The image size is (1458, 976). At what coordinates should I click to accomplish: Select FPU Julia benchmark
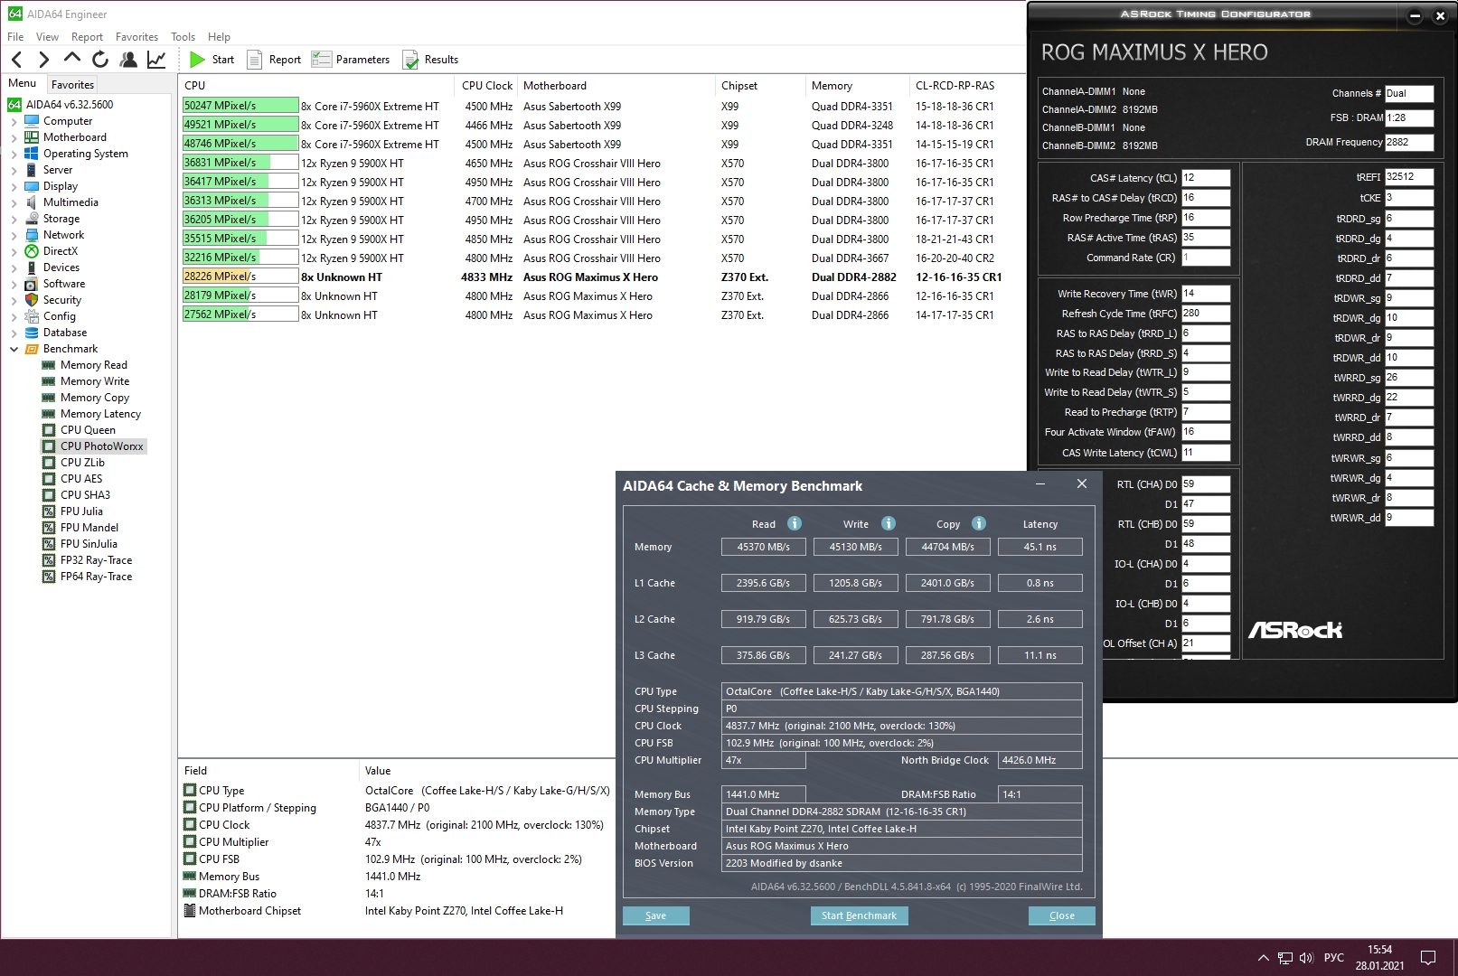point(81,511)
